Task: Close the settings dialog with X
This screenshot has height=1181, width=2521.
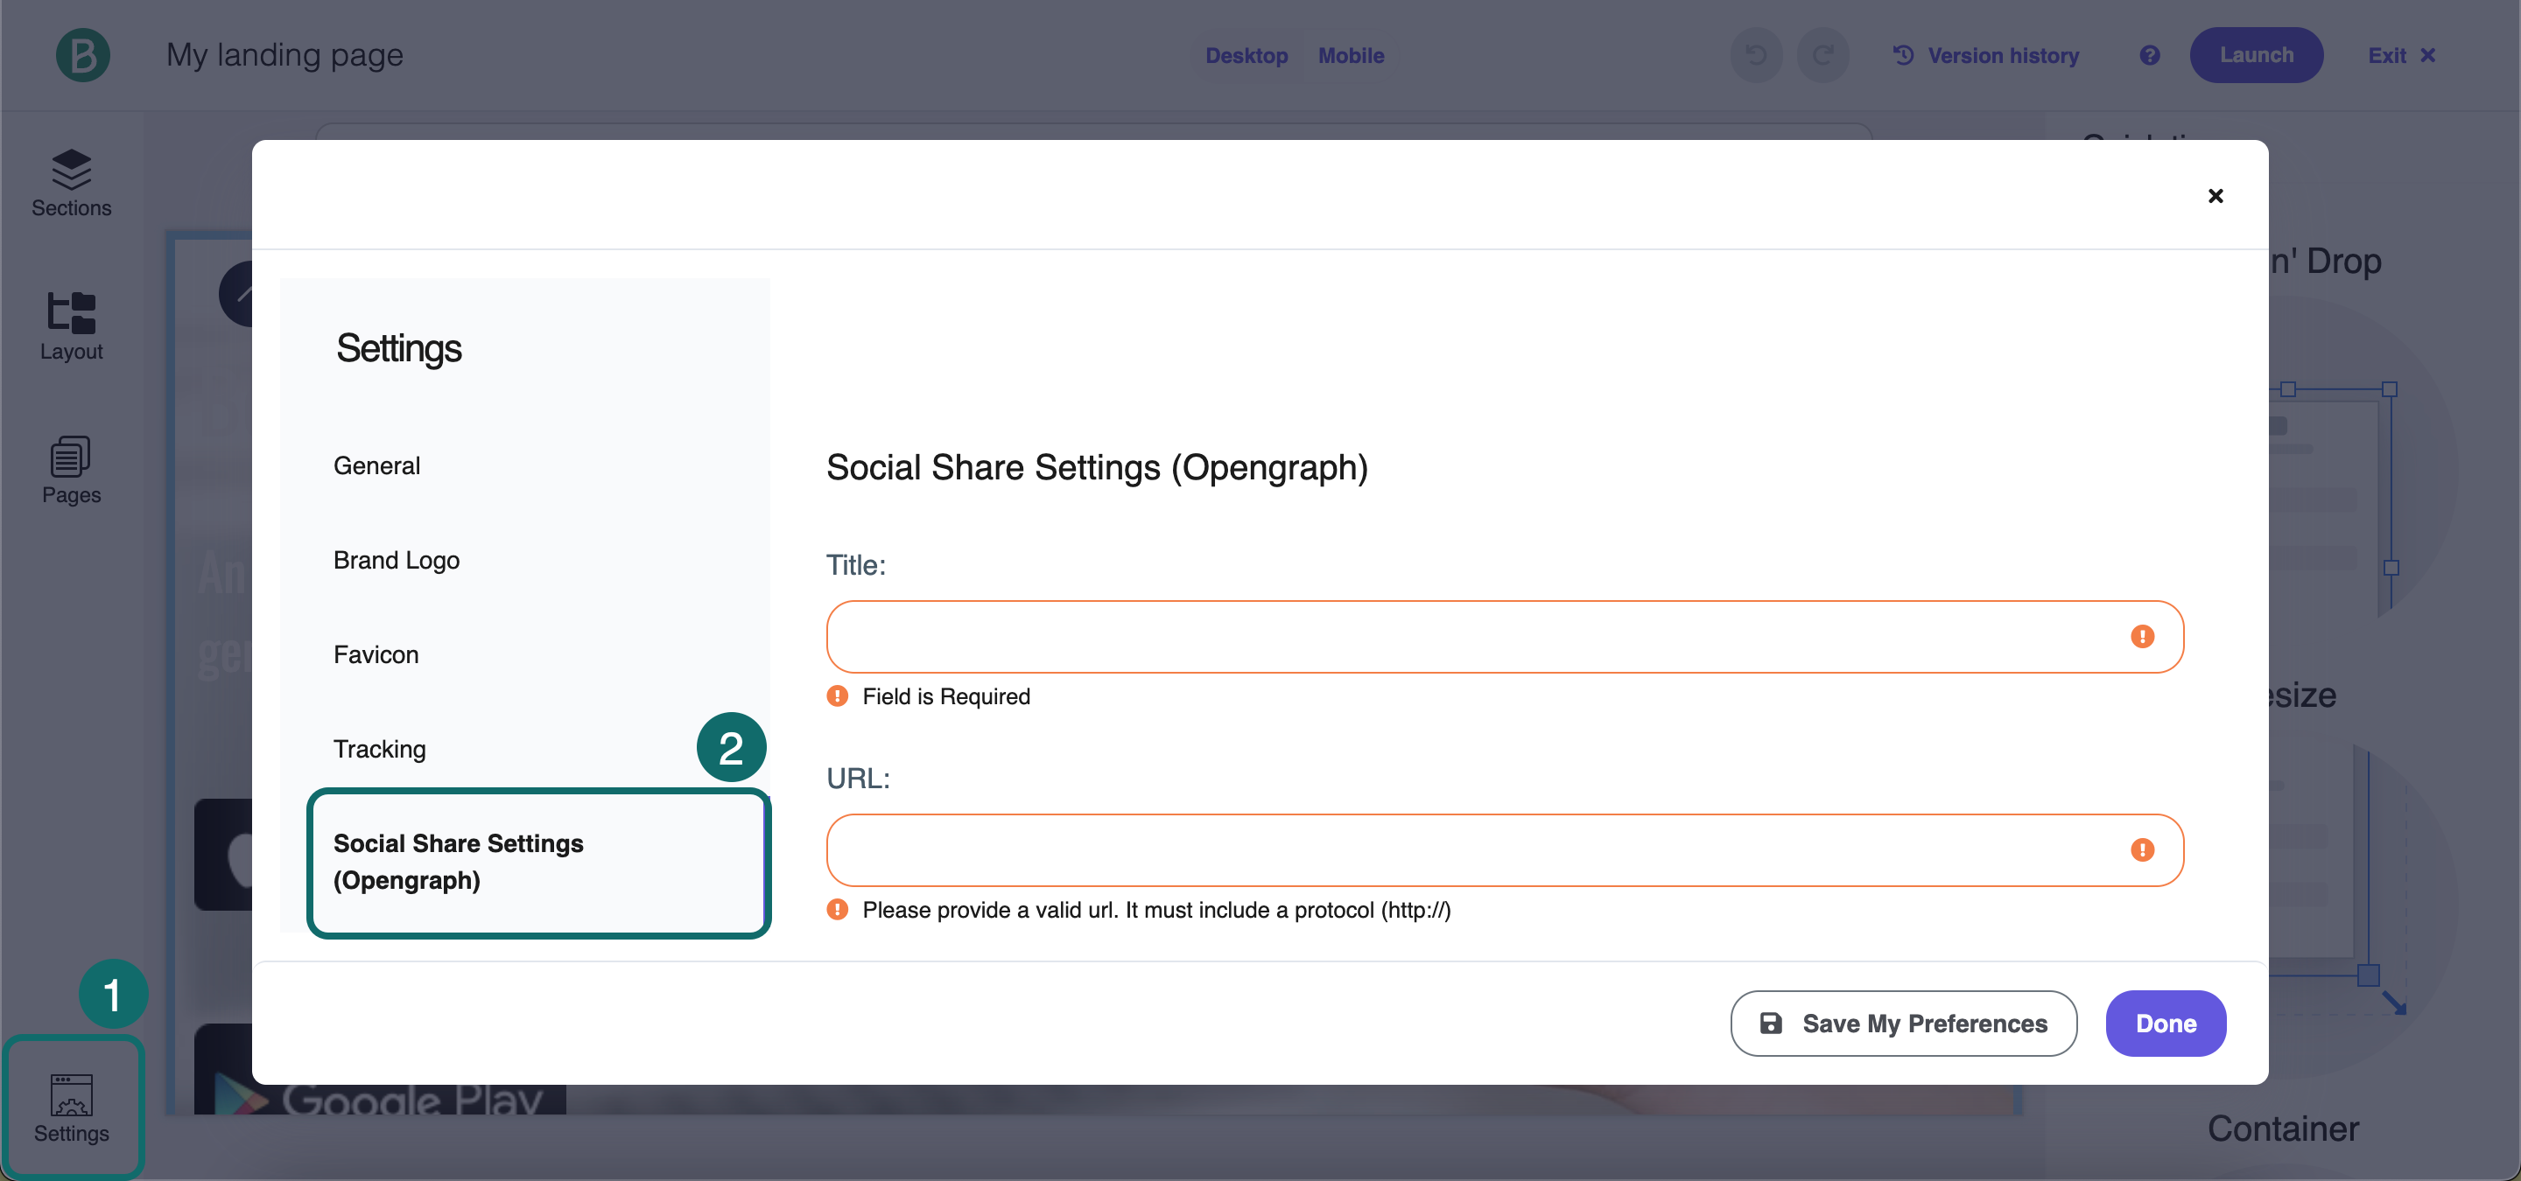Action: (2216, 196)
